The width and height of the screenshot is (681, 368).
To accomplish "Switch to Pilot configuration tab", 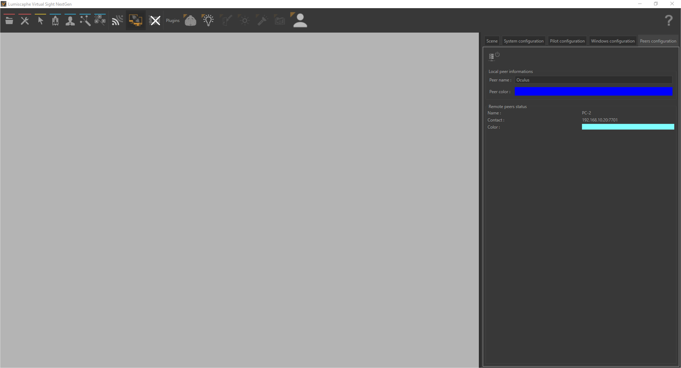I will [567, 41].
